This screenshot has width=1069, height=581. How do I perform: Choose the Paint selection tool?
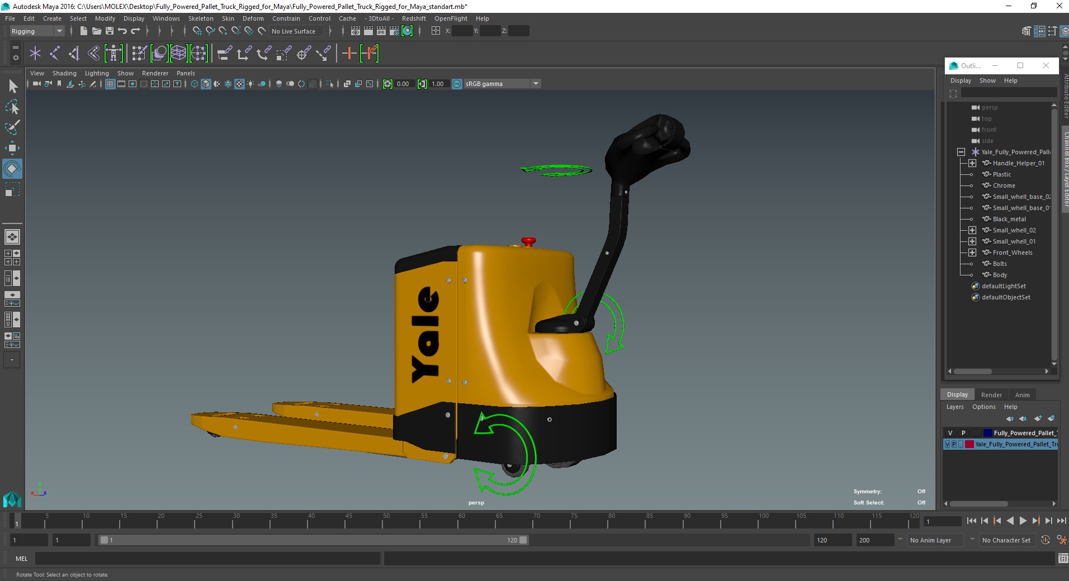pos(12,127)
